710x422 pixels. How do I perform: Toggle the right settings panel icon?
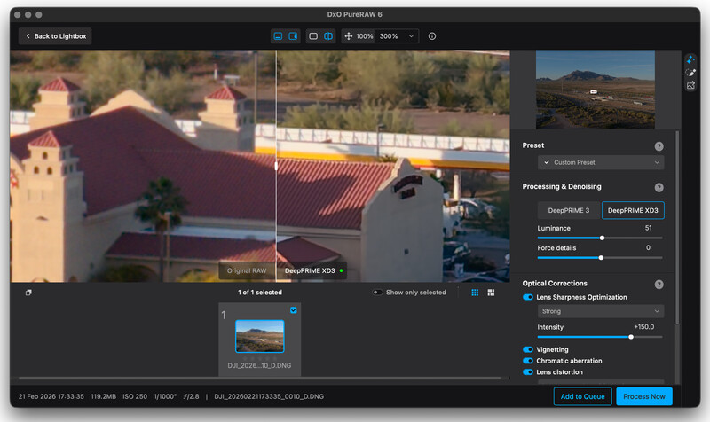coord(293,36)
